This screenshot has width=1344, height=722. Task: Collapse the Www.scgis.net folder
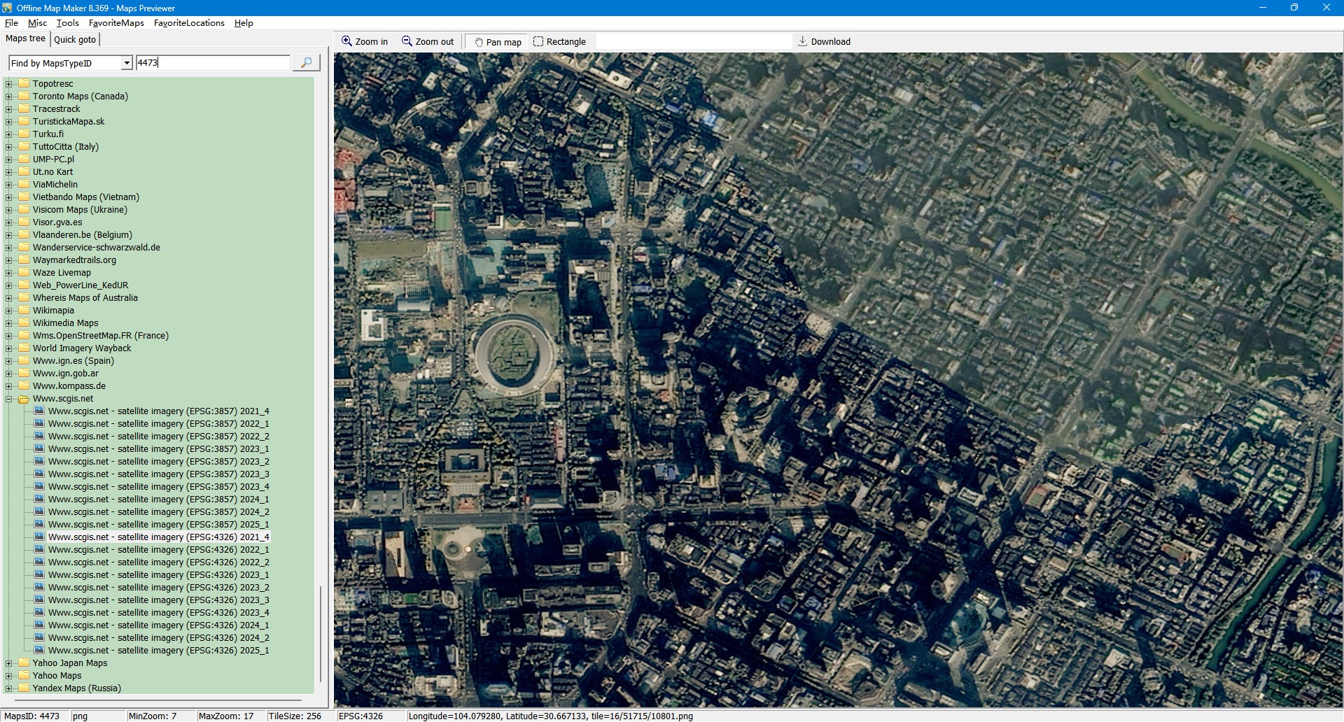9,399
